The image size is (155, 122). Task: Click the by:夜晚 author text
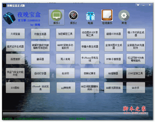click(x=35, y=25)
